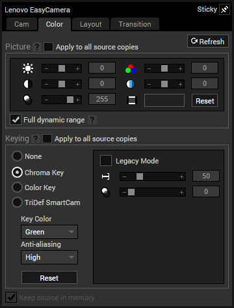This screenshot has height=308, width=234.
Task: Enable Legacy Mode checkbox
Action: coord(106,161)
